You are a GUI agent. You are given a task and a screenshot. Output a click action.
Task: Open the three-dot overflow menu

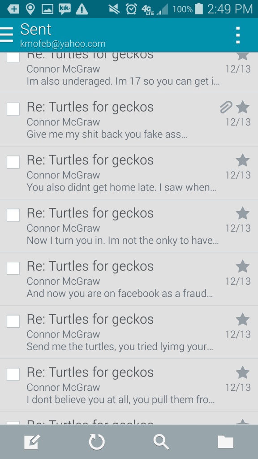[238, 35]
